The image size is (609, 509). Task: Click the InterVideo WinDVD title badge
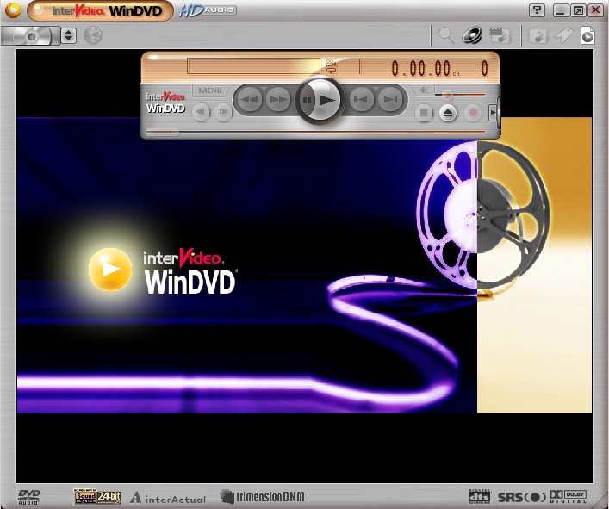(101, 10)
